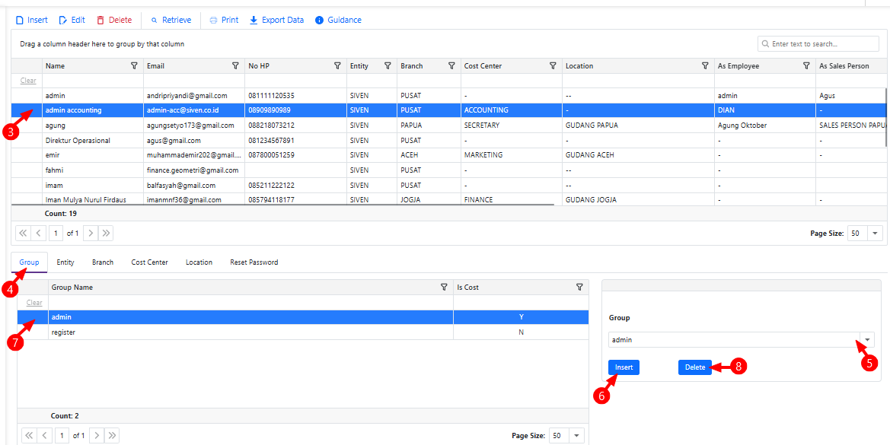890x445 pixels.
Task: Click andripriyandi@gmail.com email cell
Action: pos(194,96)
